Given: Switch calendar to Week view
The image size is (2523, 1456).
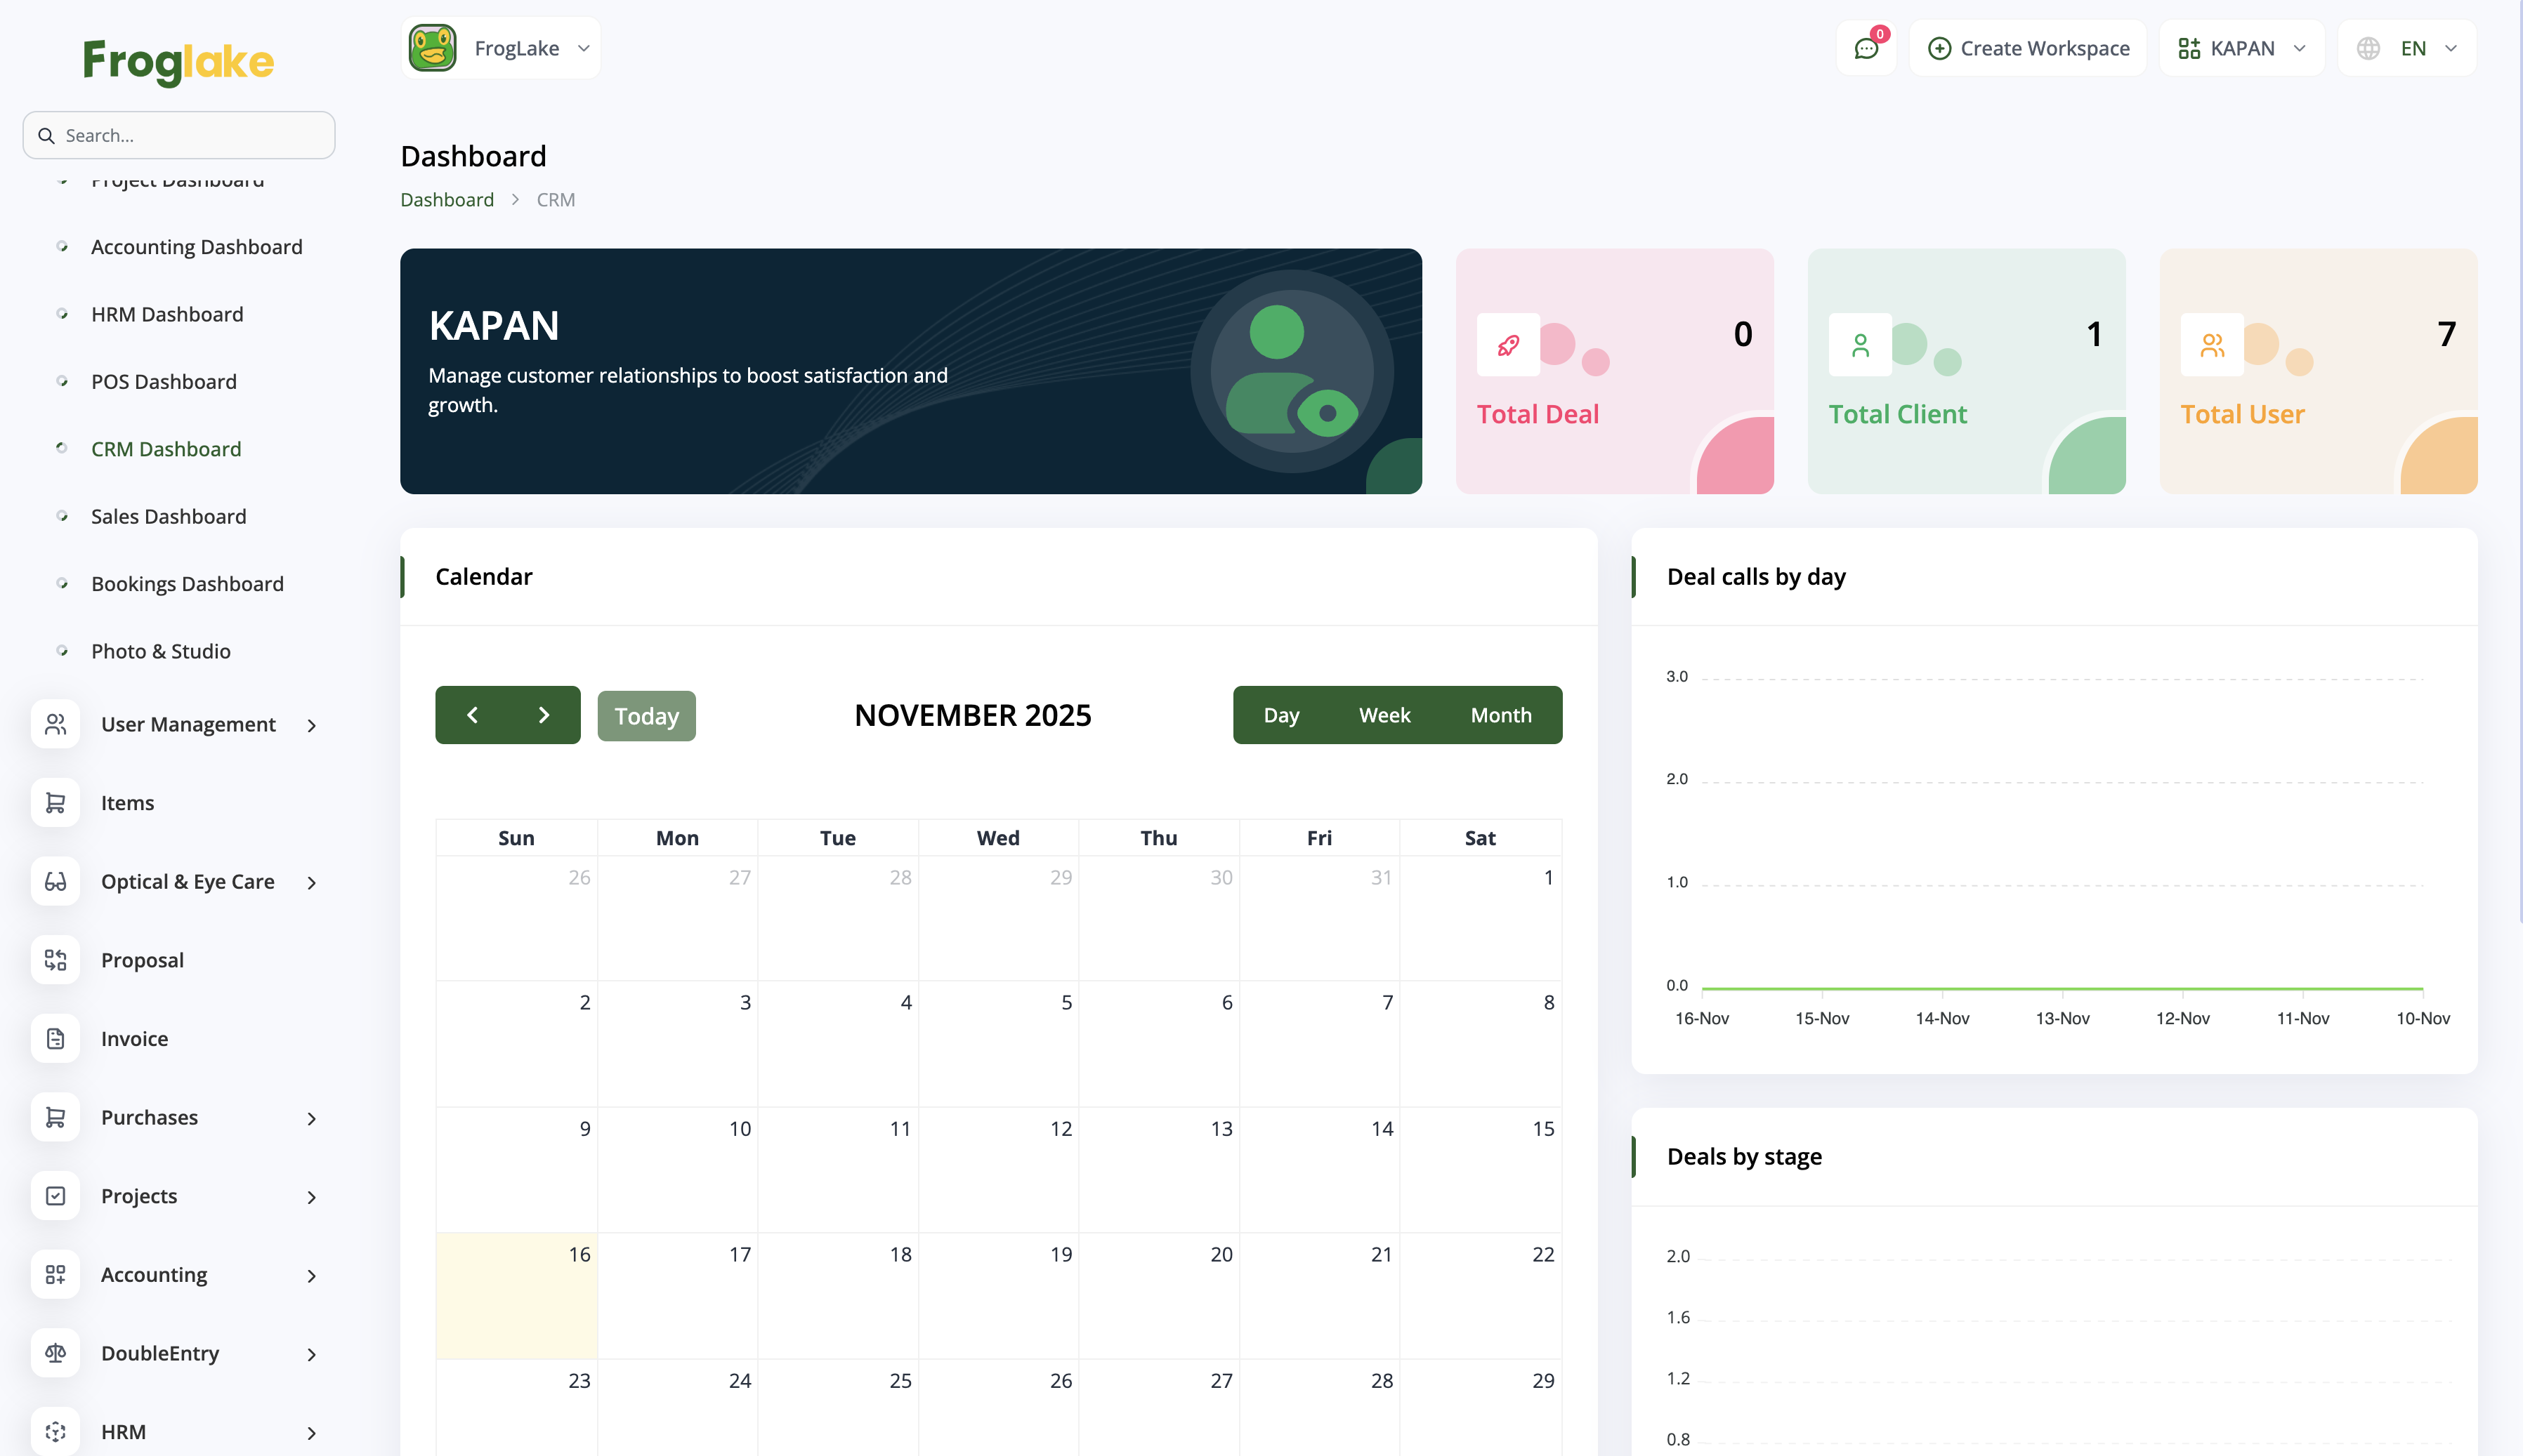Looking at the screenshot, I should [x=1384, y=715].
